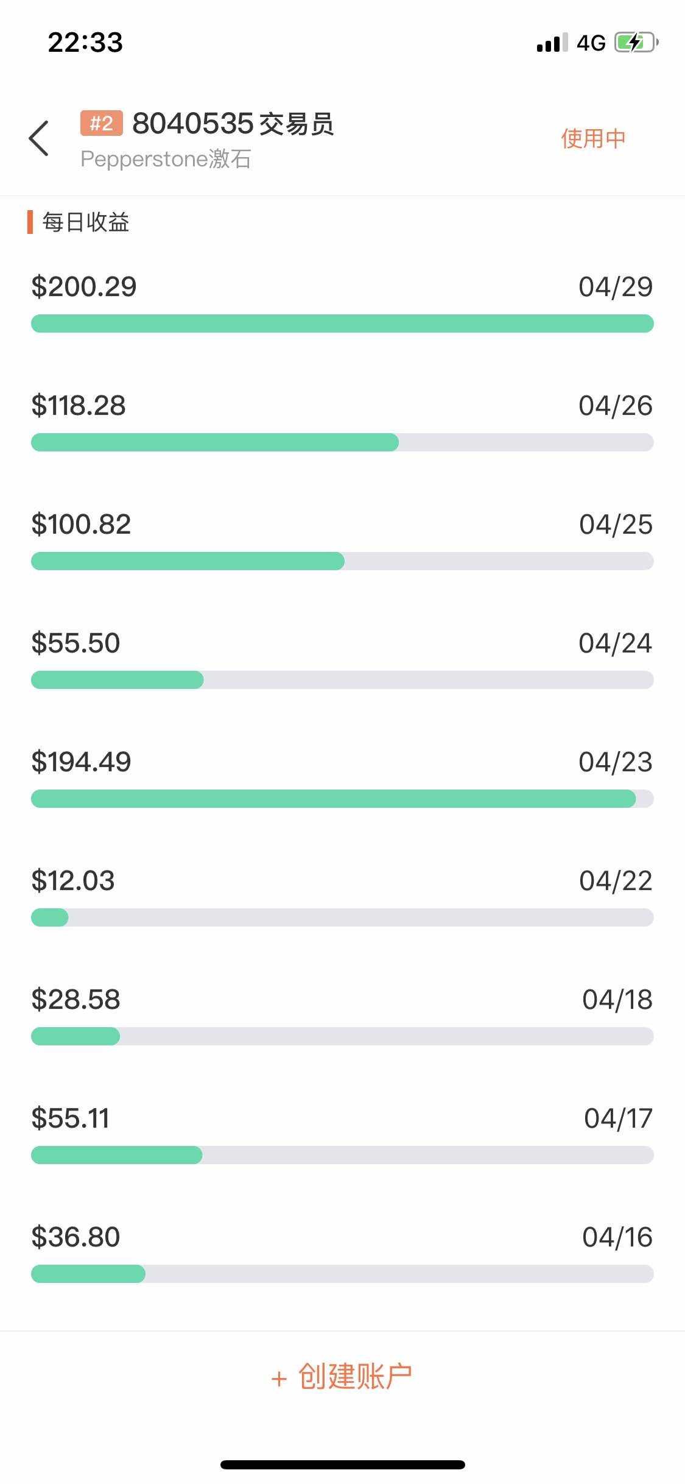Tap the #2 account rank badge
The height and width of the screenshot is (1484, 685).
(101, 124)
